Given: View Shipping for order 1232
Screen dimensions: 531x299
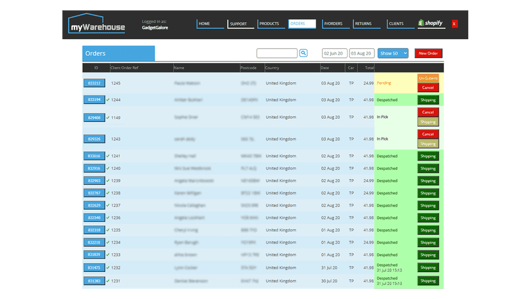Looking at the screenshot, I should [x=428, y=268].
